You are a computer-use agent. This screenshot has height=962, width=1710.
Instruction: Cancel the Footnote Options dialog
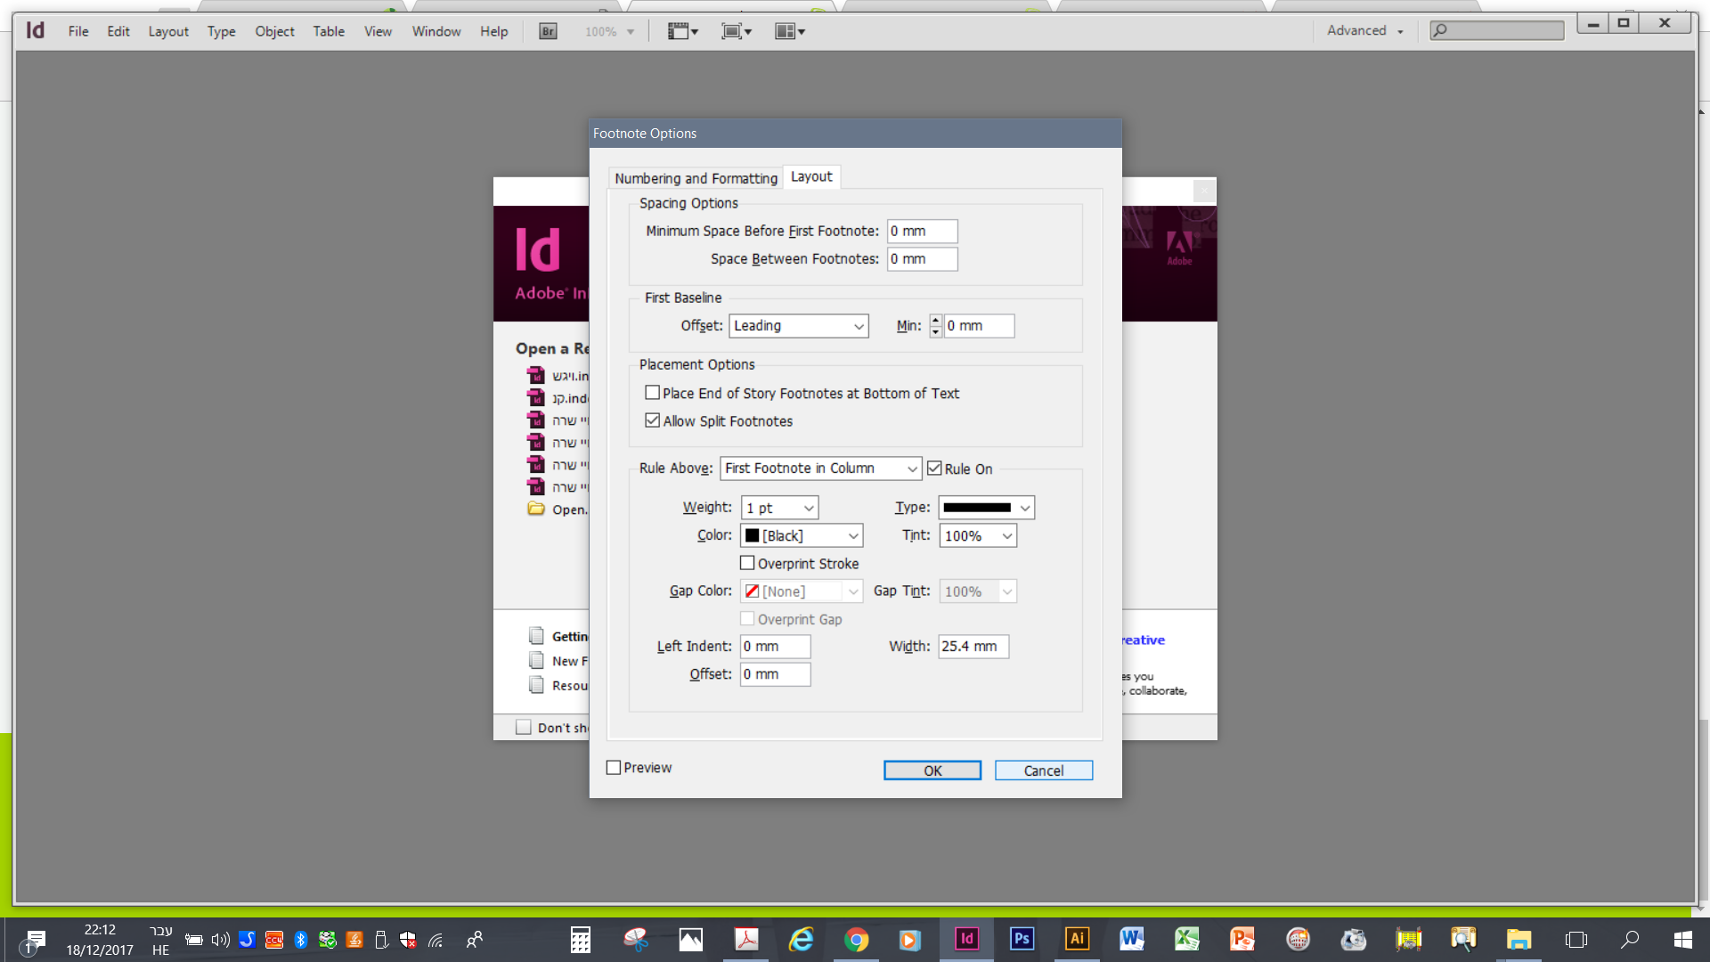[x=1044, y=770]
